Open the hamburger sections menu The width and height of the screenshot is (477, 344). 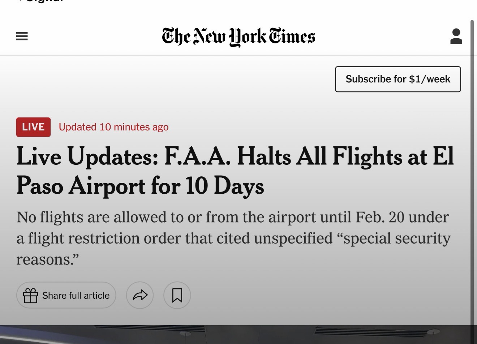pyautogui.click(x=22, y=36)
